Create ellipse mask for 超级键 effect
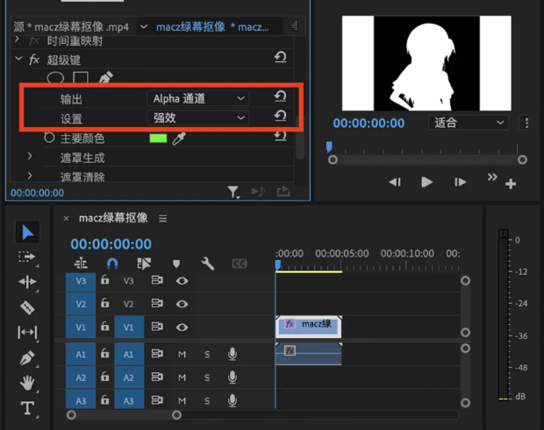 pos(55,78)
